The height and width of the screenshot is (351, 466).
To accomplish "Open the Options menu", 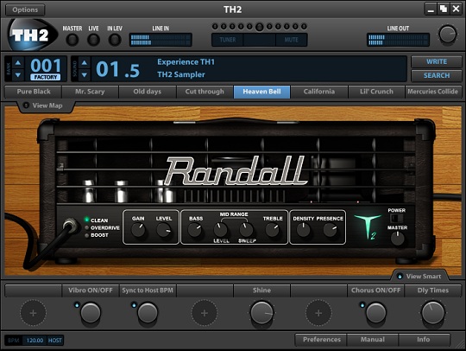I will [25, 10].
